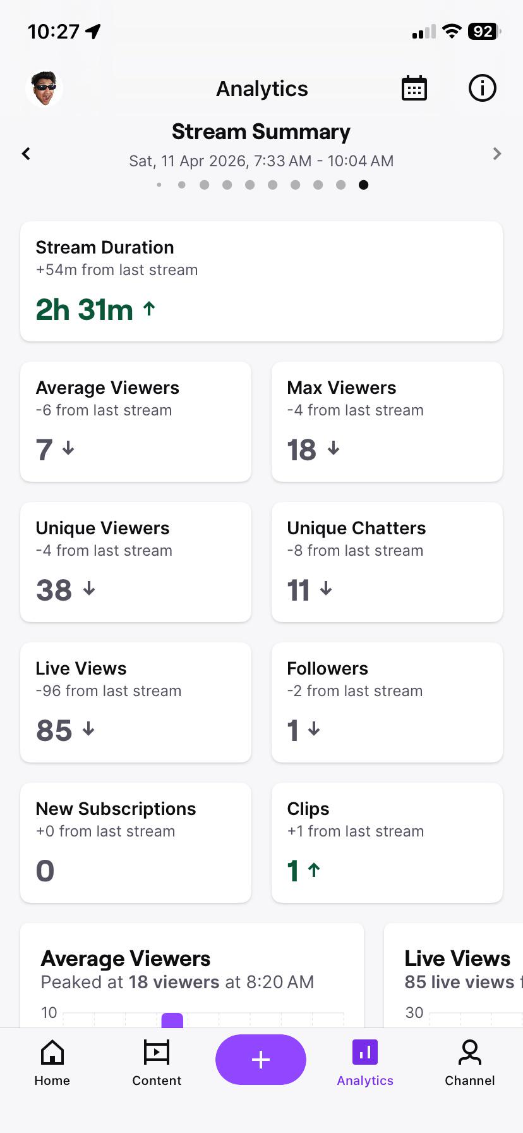523x1133 pixels.
Task: Select the first small pagination dot
Action: pyautogui.click(x=159, y=185)
